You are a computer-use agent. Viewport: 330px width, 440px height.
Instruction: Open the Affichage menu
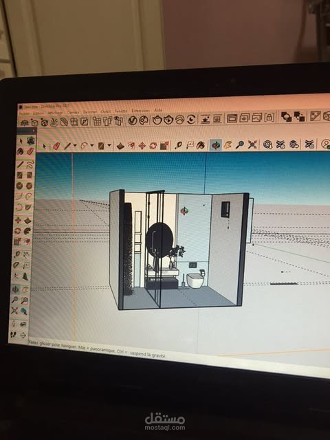[x=55, y=113]
